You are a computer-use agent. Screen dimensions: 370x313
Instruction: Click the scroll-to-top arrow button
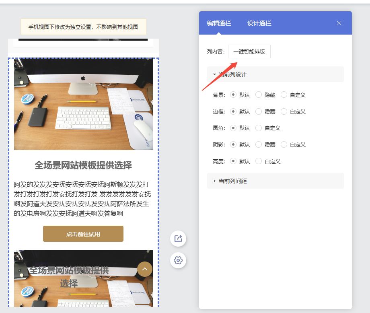click(x=145, y=269)
